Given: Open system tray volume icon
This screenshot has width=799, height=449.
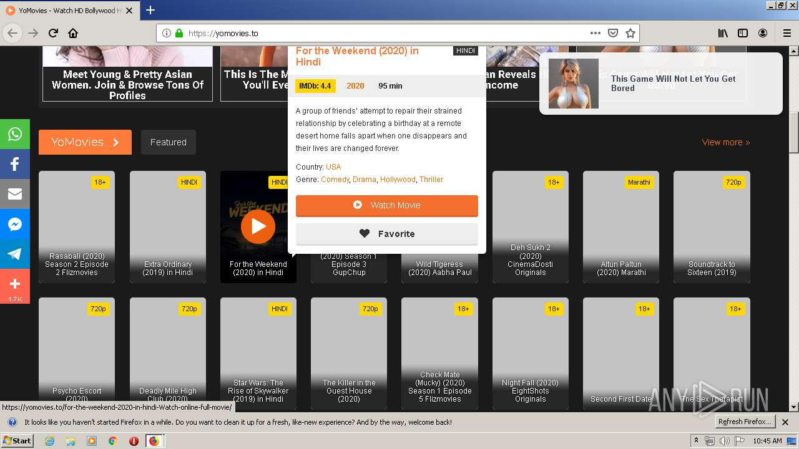Looking at the screenshot, I should click(x=724, y=441).
